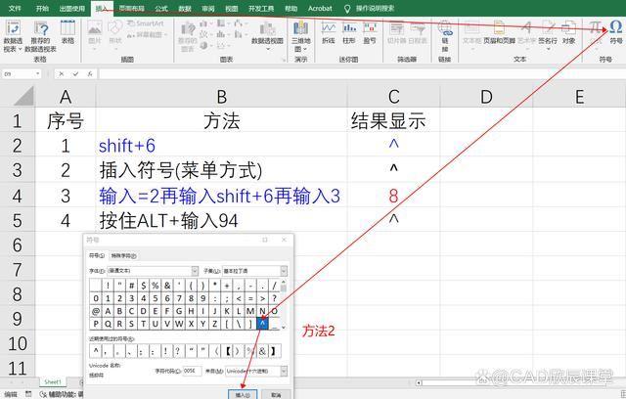The height and width of the screenshot is (399, 626).
Task: Click the Pictures (图片) icon in the ribbon
Action: [x=95, y=34]
